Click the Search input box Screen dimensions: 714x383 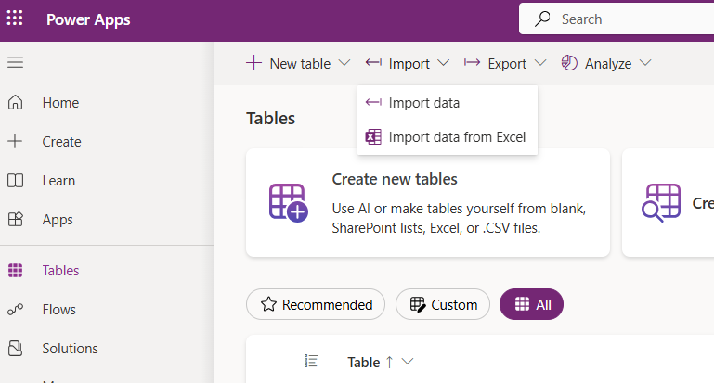pos(631,19)
